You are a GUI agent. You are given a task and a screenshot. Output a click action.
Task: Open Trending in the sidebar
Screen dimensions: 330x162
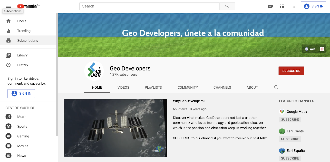(28, 31)
